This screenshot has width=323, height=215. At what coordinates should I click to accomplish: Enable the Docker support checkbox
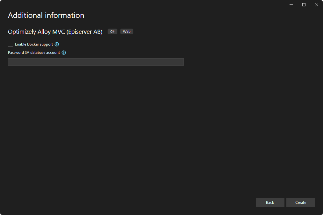point(11,44)
